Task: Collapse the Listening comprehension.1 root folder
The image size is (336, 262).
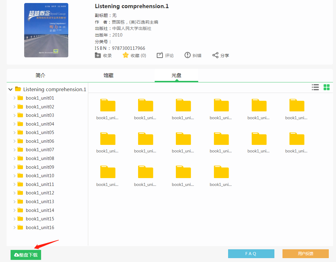Action: pos(11,89)
